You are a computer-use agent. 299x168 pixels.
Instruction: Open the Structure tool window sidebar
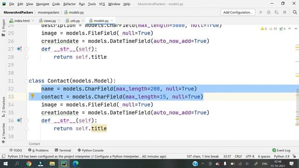[x=3, y=107]
